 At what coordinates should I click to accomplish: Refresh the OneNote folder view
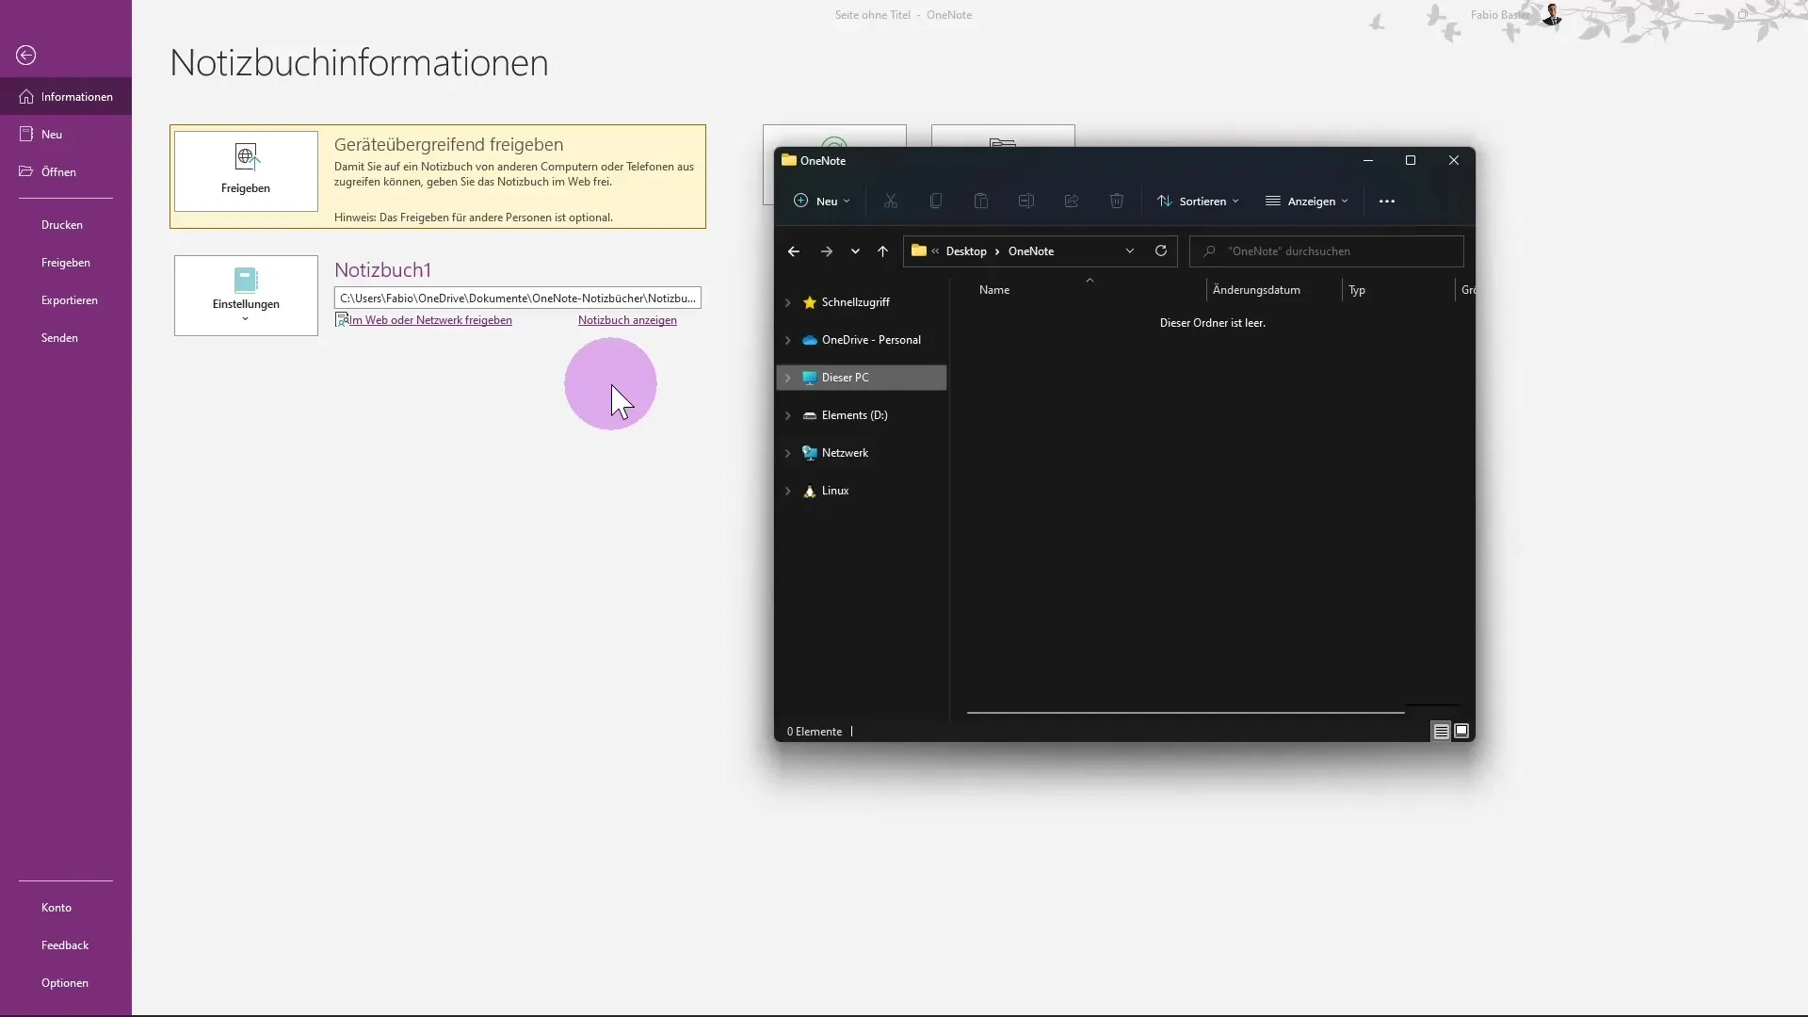pos(1161,251)
